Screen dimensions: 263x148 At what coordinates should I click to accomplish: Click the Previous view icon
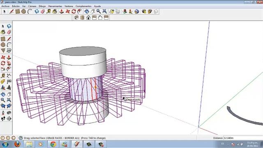tap(3, 106)
